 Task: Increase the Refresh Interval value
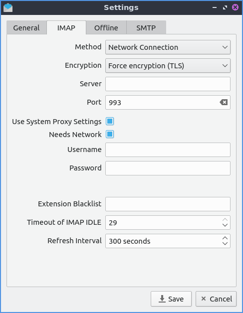(x=225, y=238)
